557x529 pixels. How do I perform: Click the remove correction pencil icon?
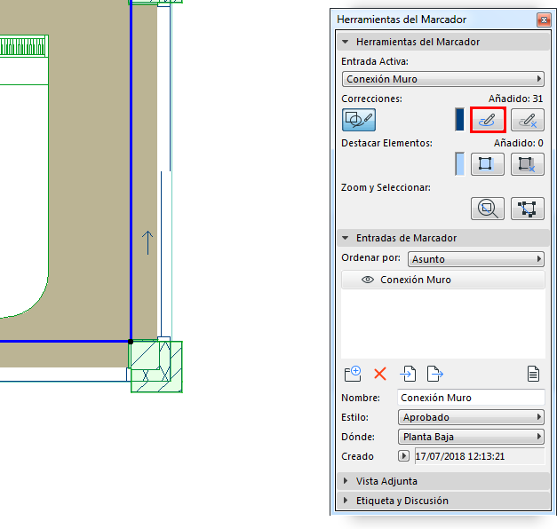click(x=528, y=120)
